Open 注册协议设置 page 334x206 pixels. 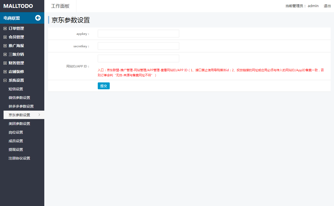point(19,158)
